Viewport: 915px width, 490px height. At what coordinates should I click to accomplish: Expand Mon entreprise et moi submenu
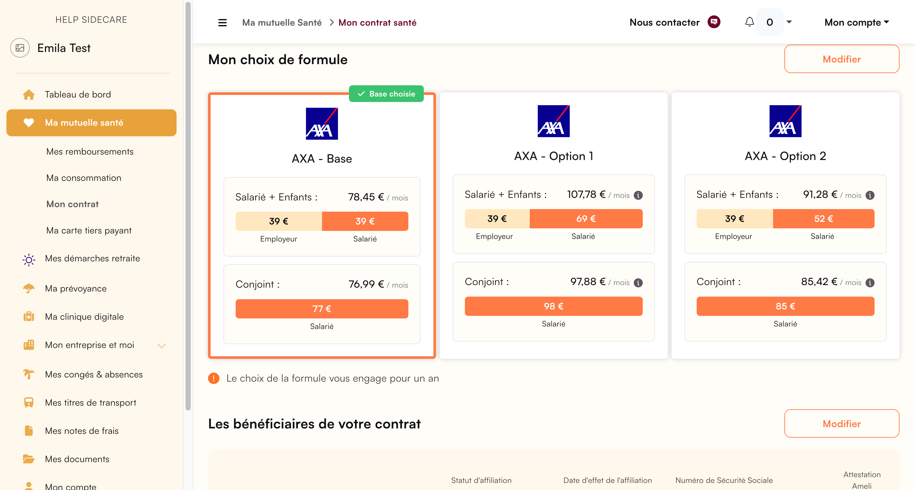tap(161, 345)
